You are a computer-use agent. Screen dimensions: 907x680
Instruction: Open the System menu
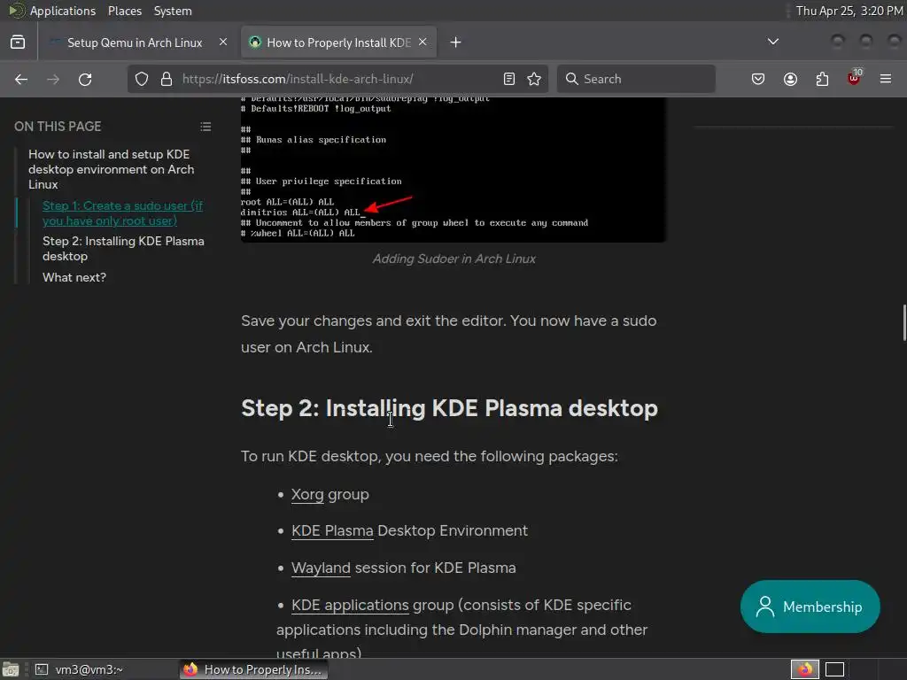coord(173,11)
